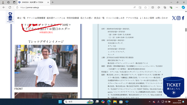The image size is (187, 105).
Task: Open the Collections icon
Action: pos(165,7)
